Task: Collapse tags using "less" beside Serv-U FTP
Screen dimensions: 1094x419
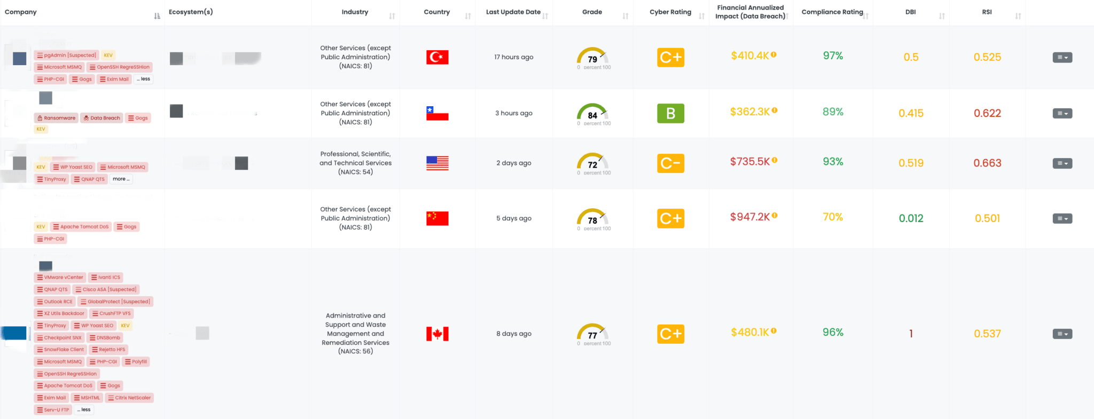Action: [84, 410]
